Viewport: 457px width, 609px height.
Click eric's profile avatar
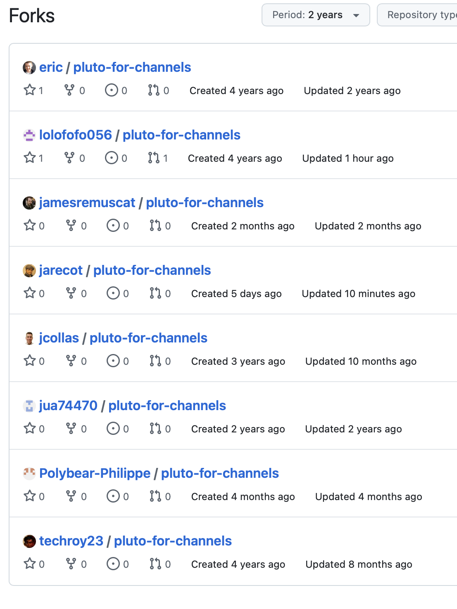29,68
